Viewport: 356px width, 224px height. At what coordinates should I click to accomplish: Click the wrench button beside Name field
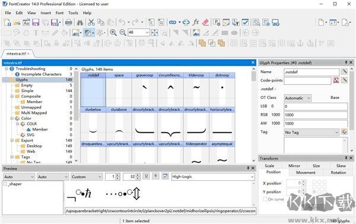coord(344,72)
